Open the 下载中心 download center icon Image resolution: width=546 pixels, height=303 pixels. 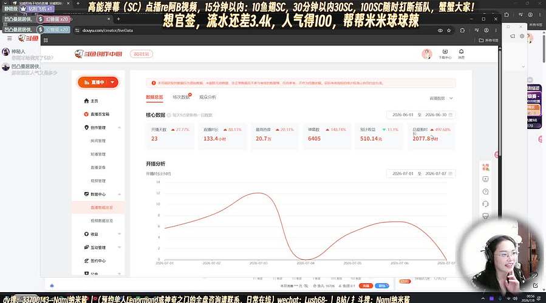pos(445,54)
